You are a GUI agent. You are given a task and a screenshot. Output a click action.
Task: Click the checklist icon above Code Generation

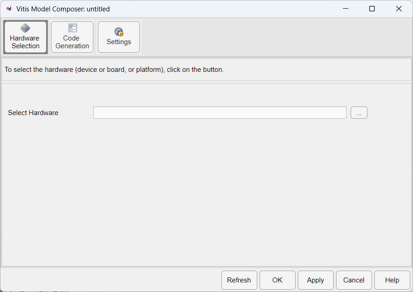click(x=72, y=28)
